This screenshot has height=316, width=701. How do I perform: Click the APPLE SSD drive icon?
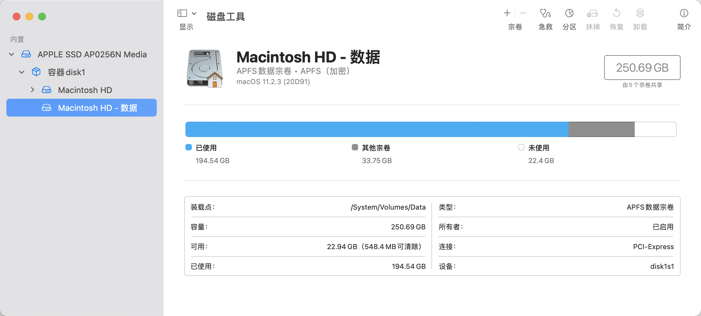[x=26, y=54]
